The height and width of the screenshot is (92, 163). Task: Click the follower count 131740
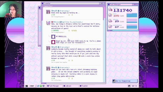click(123, 10)
